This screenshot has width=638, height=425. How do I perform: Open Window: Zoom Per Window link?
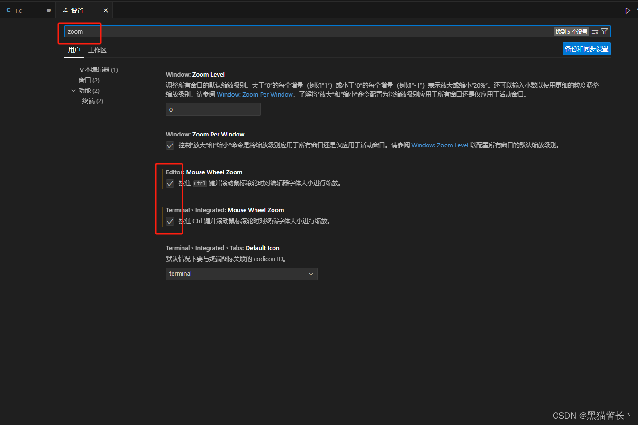click(255, 95)
